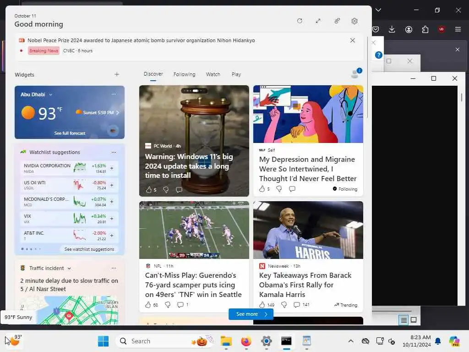This screenshot has height=352, width=469.
Task: Switch to the Discover tab
Action: click(x=153, y=74)
